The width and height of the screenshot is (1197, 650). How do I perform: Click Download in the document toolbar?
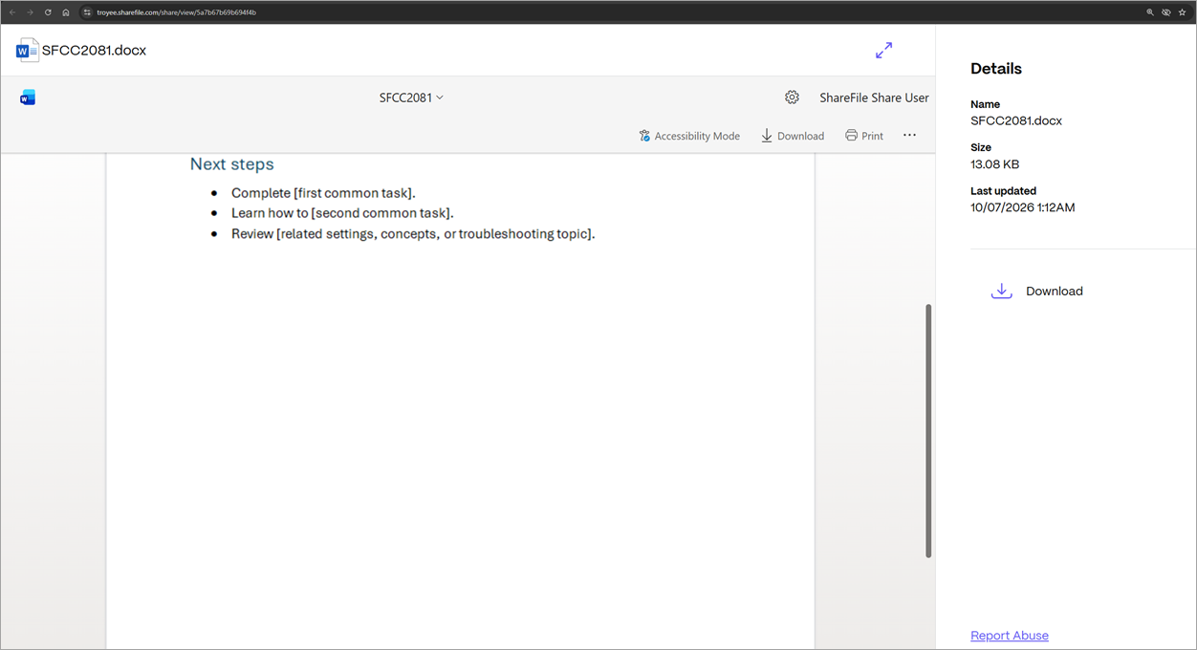793,136
